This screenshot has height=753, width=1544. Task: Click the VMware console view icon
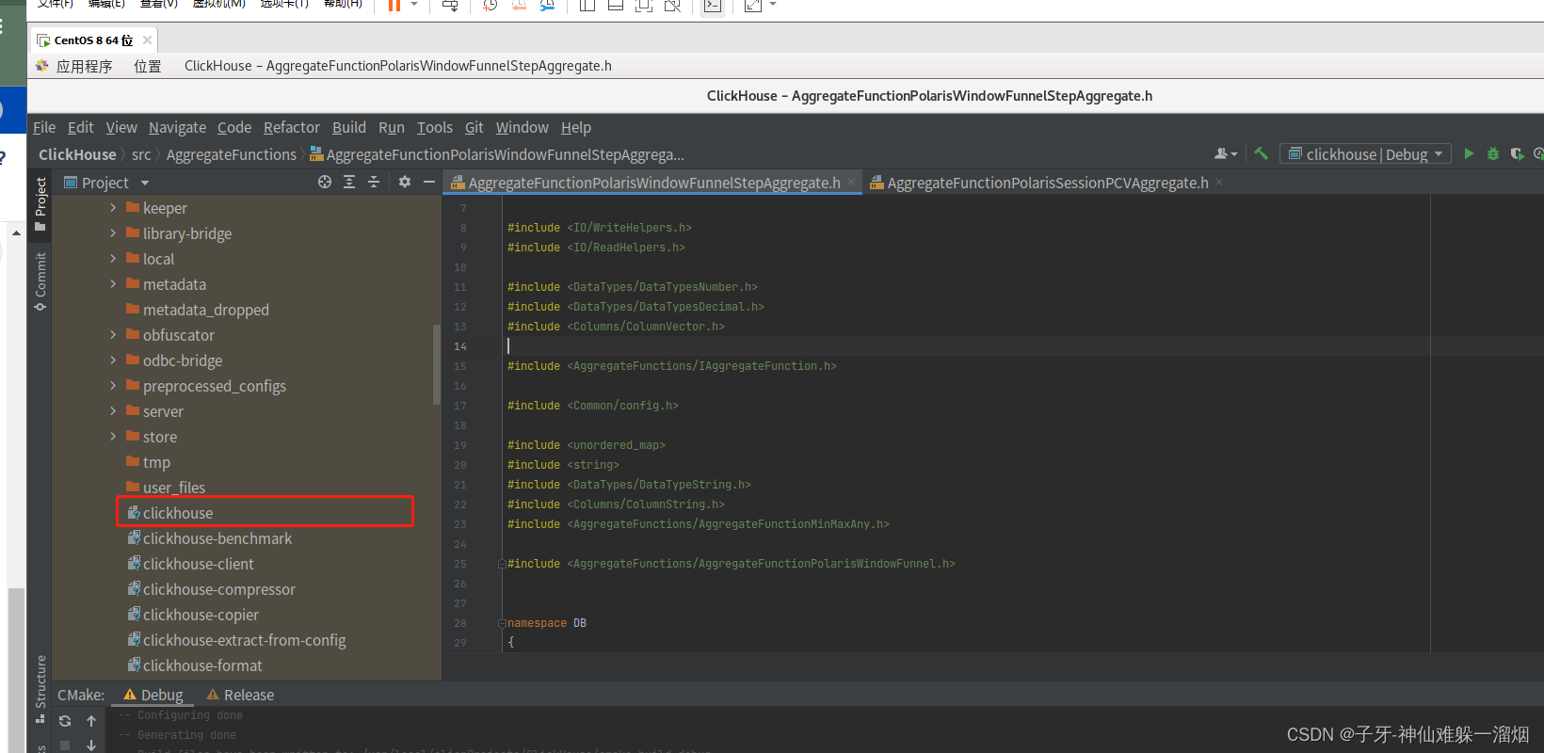tap(713, 6)
